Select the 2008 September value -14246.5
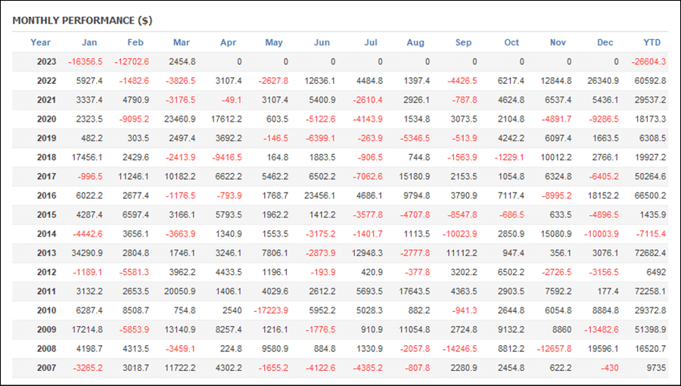This screenshot has height=386, width=681. click(x=459, y=349)
